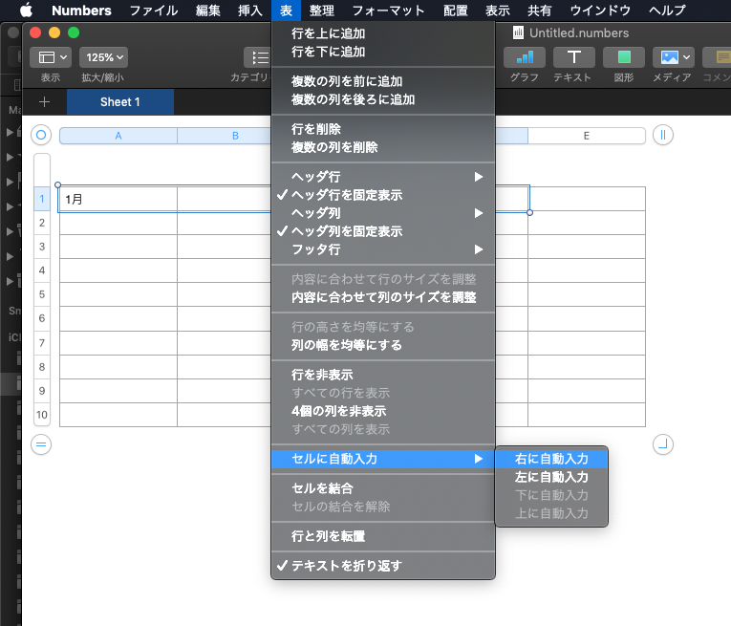Expand the ヘッダ列 submenu
The height and width of the screenshot is (626, 731).
tap(383, 213)
